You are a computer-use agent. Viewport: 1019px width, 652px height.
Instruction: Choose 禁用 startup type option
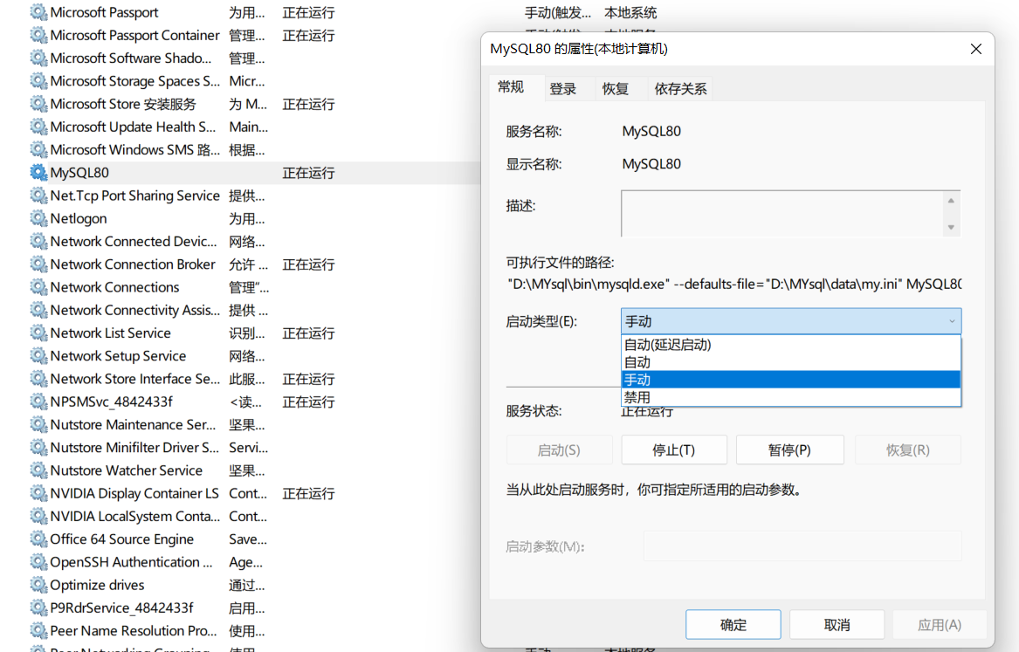coord(791,397)
